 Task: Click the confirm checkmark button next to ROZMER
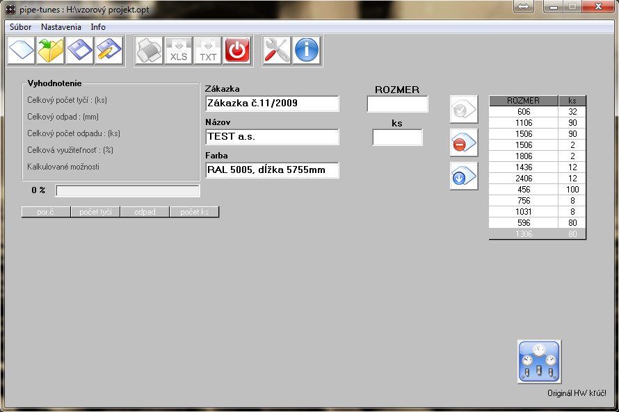click(x=464, y=109)
